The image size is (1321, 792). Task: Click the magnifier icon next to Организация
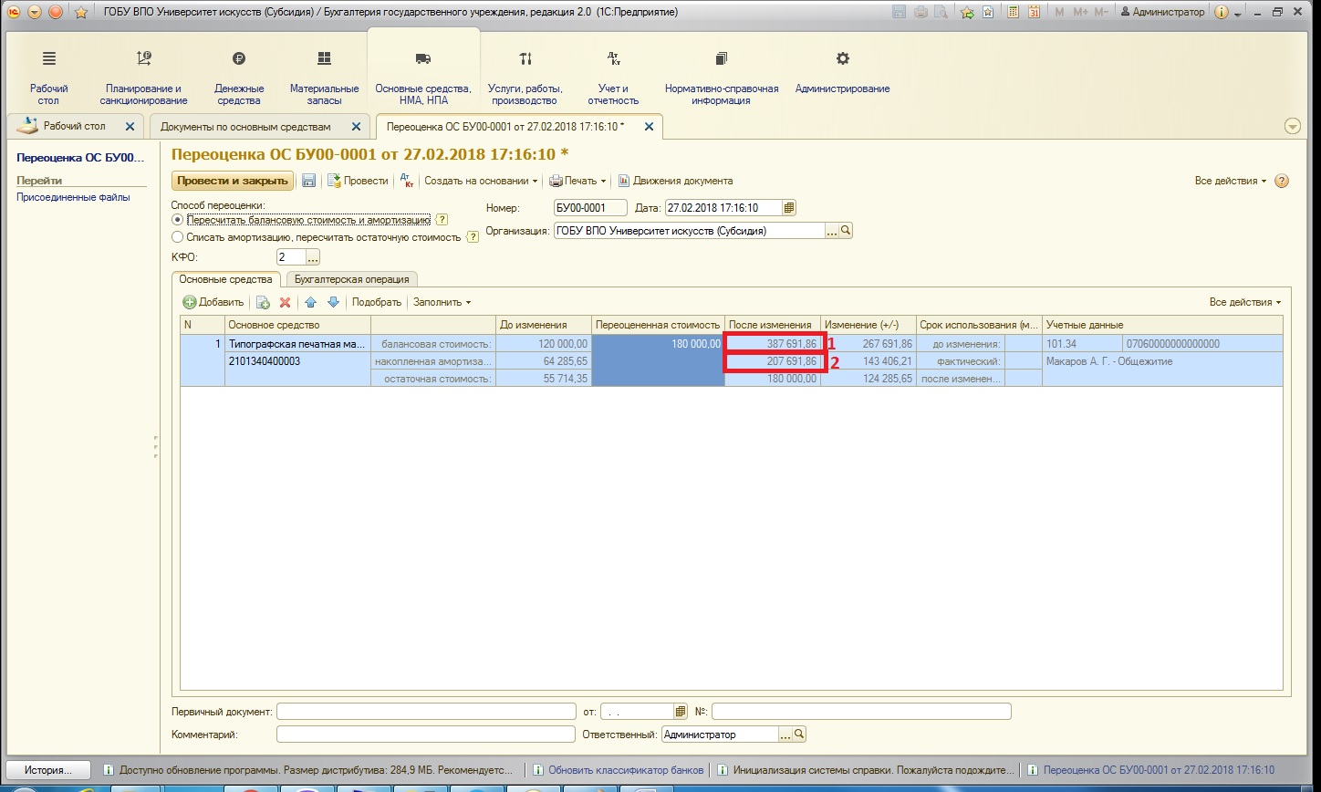846,231
